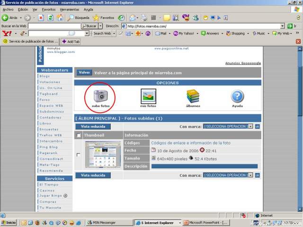Select the Servicio de publicación de fotos tab
Viewport: 303px width, 227px height.
30,41
